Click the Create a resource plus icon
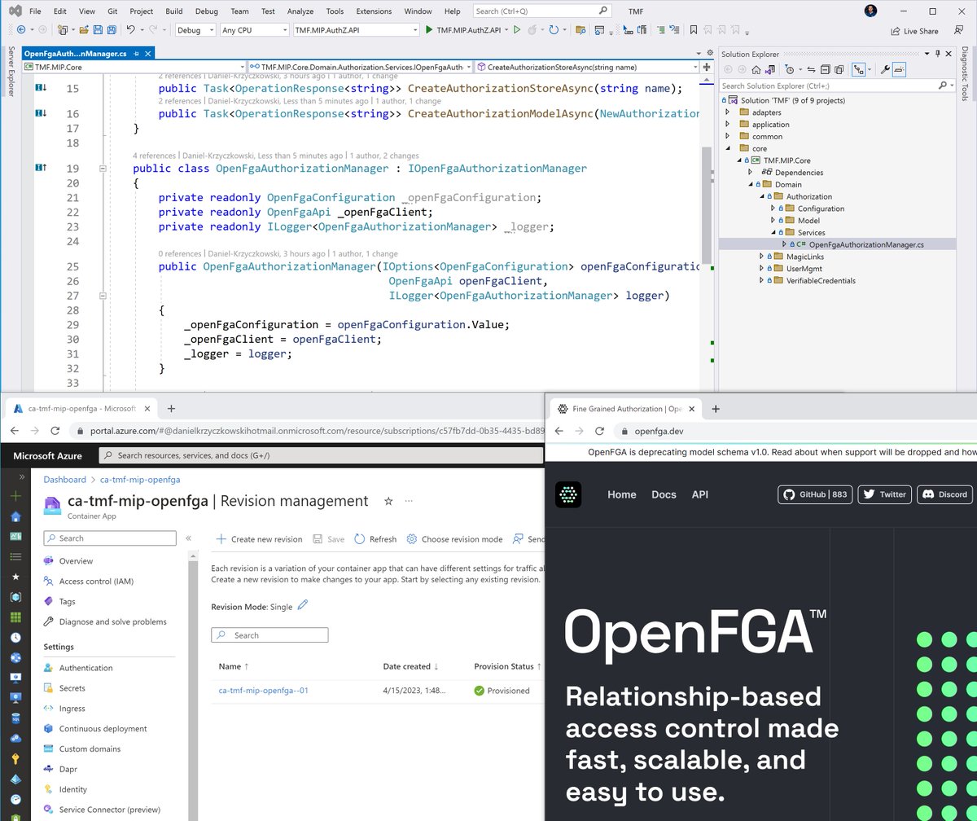Image resolution: width=977 pixels, height=821 pixels. (x=16, y=495)
